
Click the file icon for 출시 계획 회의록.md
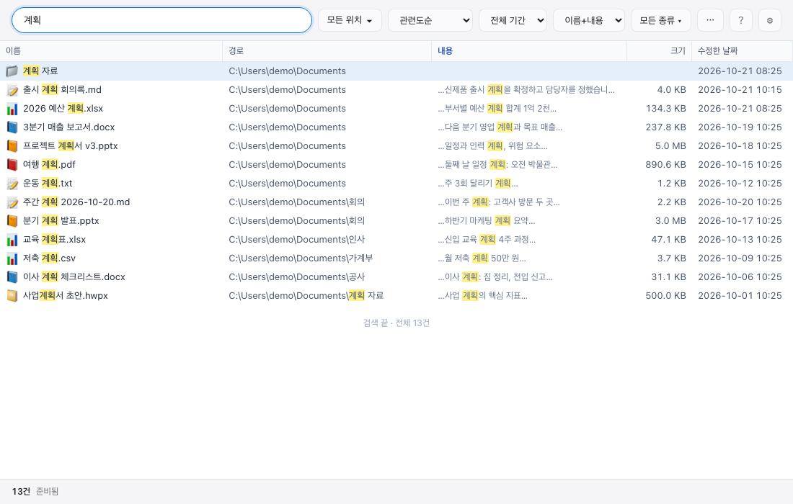point(12,90)
